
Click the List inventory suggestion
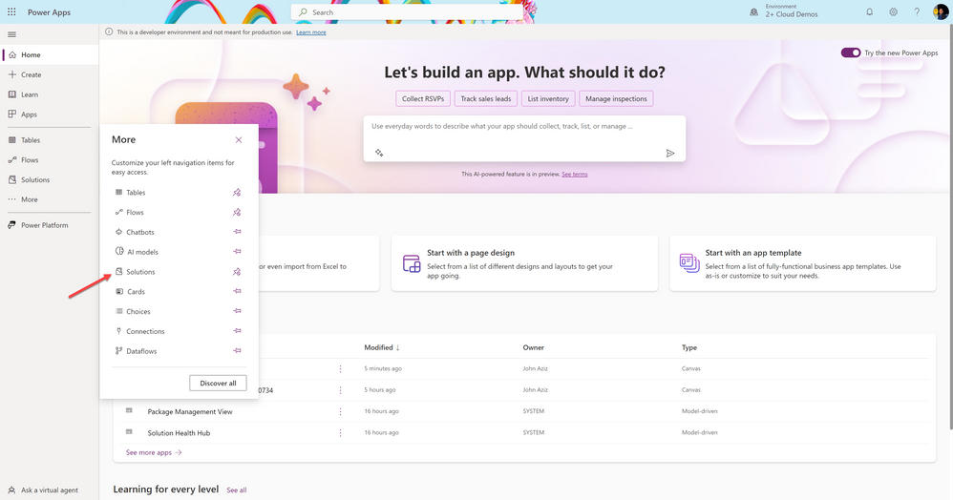click(548, 98)
